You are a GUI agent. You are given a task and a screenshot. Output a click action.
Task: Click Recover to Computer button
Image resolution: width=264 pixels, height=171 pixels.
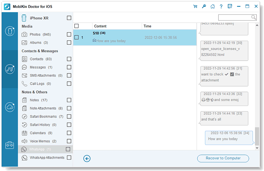click(223, 158)
